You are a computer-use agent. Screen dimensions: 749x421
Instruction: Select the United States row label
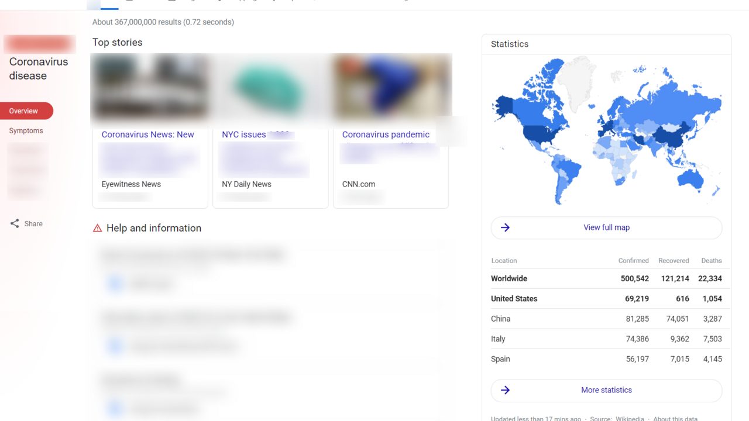514,299
